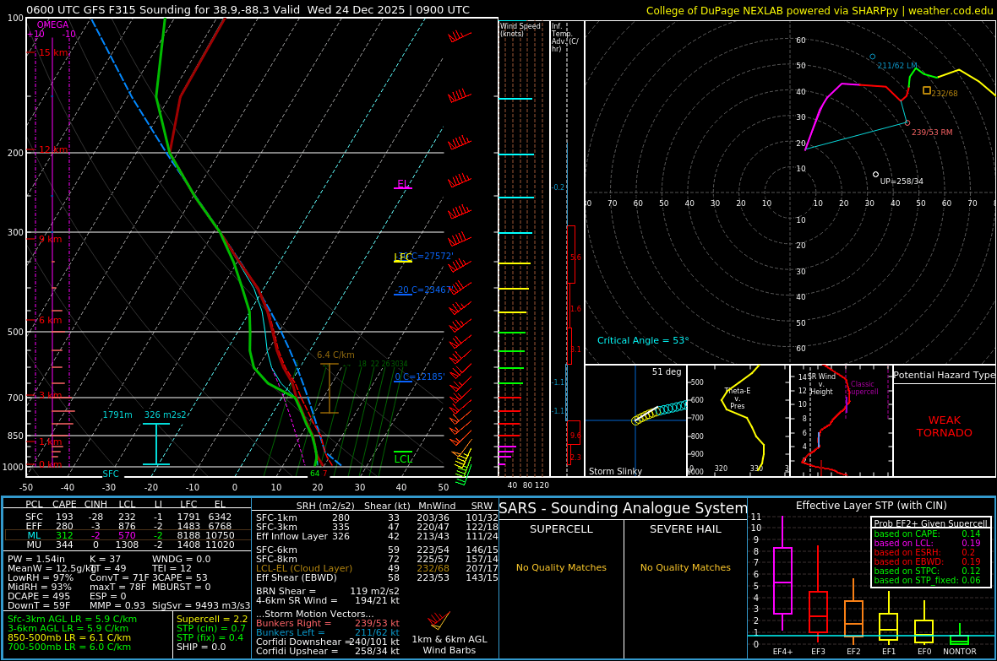Viewport: 997px width, 661px height.
Task: Click the Bunkers Right = 239/53 kt text
Action: pos(328,624)
